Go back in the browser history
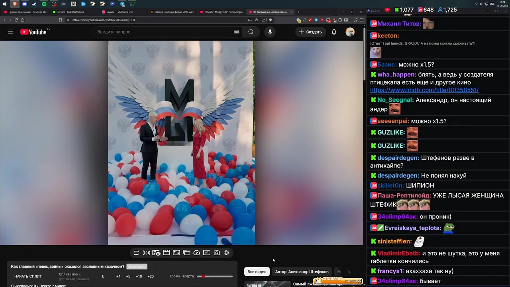This screenshot has width=510, height=287. pyautogui.click(x=5, y=20)
